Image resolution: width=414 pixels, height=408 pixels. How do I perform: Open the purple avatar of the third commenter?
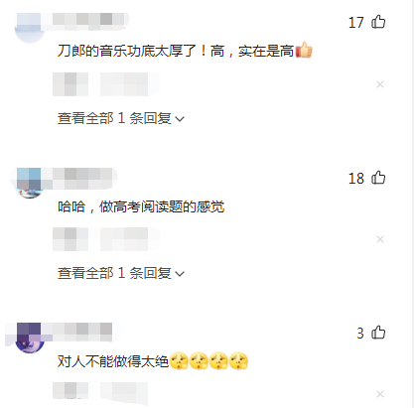(30, 339)
